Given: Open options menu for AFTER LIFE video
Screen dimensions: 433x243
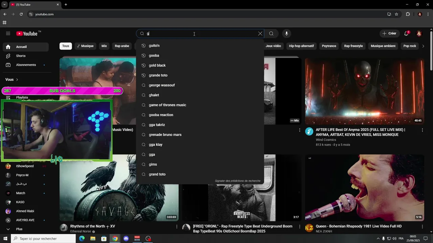Looking at the screenshot, I should pos(422,130).
